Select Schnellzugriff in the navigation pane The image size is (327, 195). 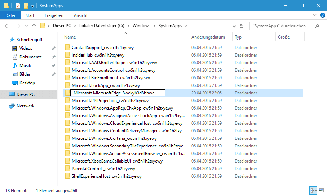pos(30,40)
